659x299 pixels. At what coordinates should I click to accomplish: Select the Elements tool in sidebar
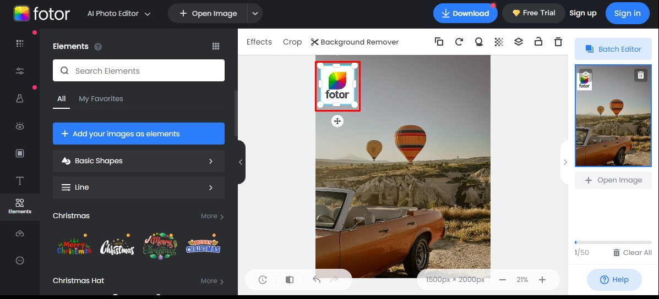pos(20,206)
